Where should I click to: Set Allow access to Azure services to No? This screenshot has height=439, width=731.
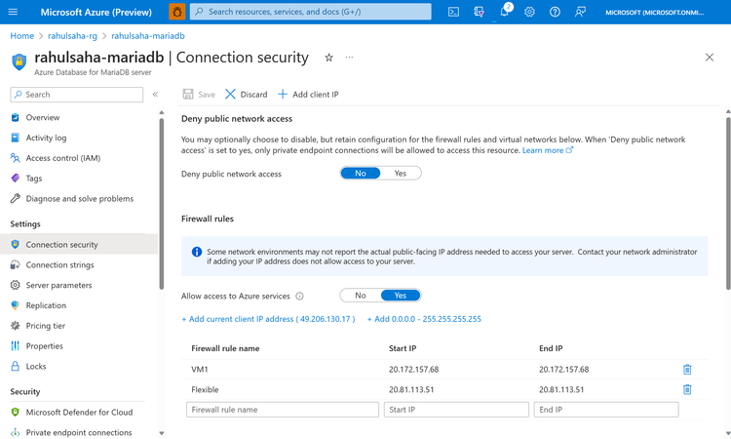[360, 296]
